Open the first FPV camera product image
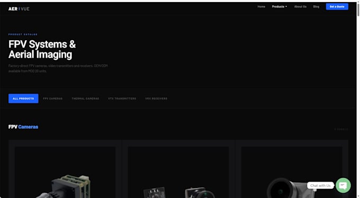This screenshot has height=198, width=360. 65,172
